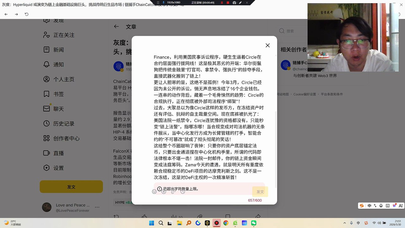Click the link icon in composer toolbar
405x228 pixels.
pyautogui.click(x=173, y=192)
